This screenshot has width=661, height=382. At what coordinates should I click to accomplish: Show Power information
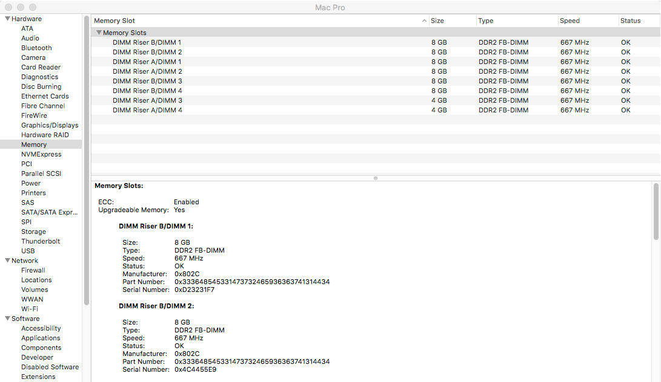point(31,183)
